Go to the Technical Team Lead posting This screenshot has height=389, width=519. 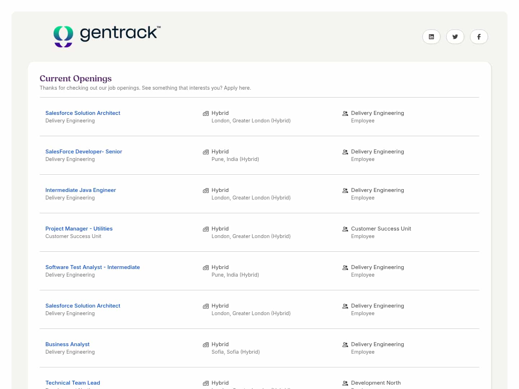pyautogui.click(x=72, y=383)
